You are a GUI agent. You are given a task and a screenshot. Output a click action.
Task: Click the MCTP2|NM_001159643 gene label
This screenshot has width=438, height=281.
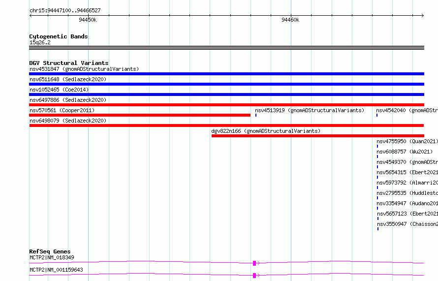(x=56, y=270)
